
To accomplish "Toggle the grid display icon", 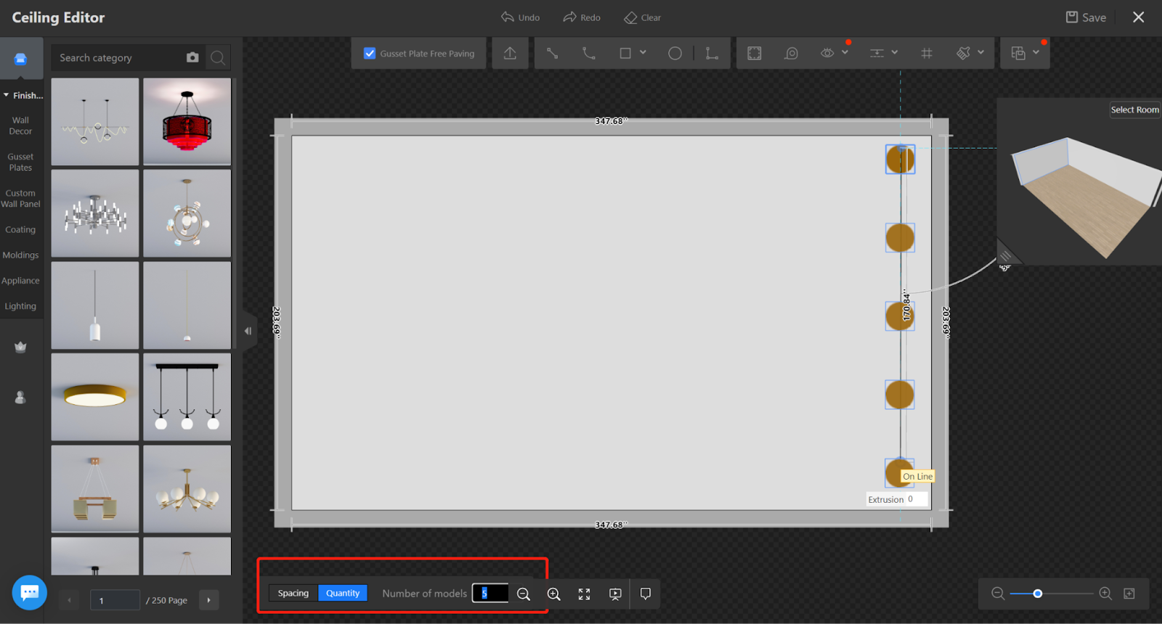I will [x=927, y=53].
